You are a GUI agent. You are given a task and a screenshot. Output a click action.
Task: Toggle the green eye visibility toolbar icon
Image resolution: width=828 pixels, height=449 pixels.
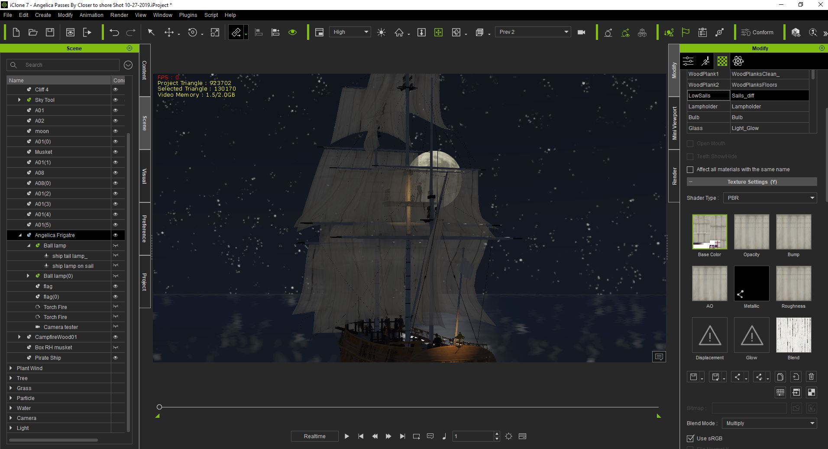click(293, 32)
